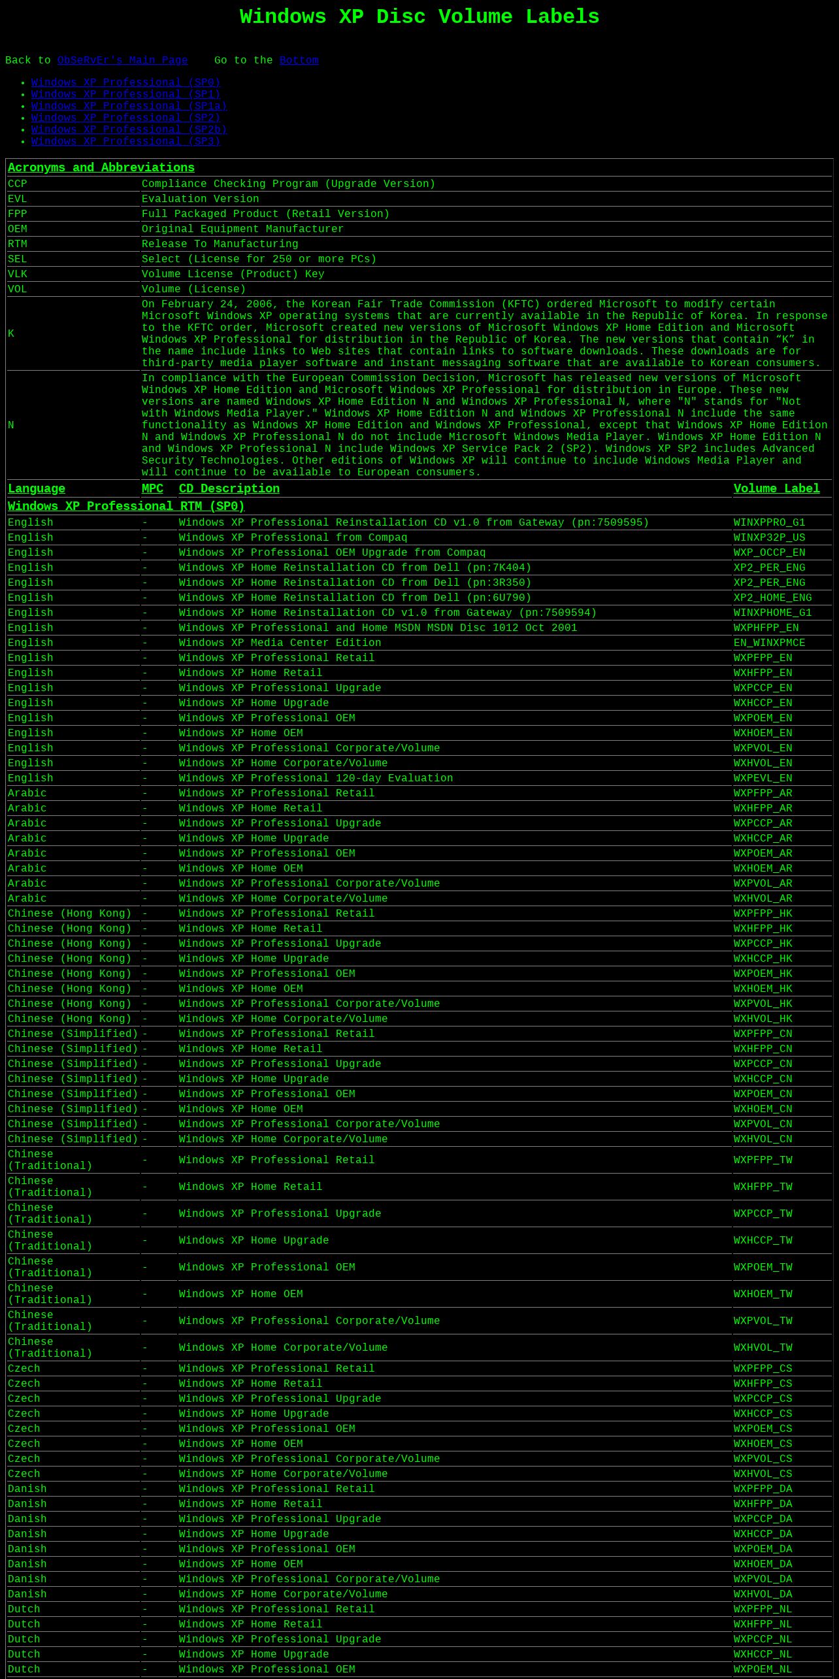Click volume label WXHVOL_TW
Image resolution: width=839 pixels, height=1679 pixels.
point(763,1348)
